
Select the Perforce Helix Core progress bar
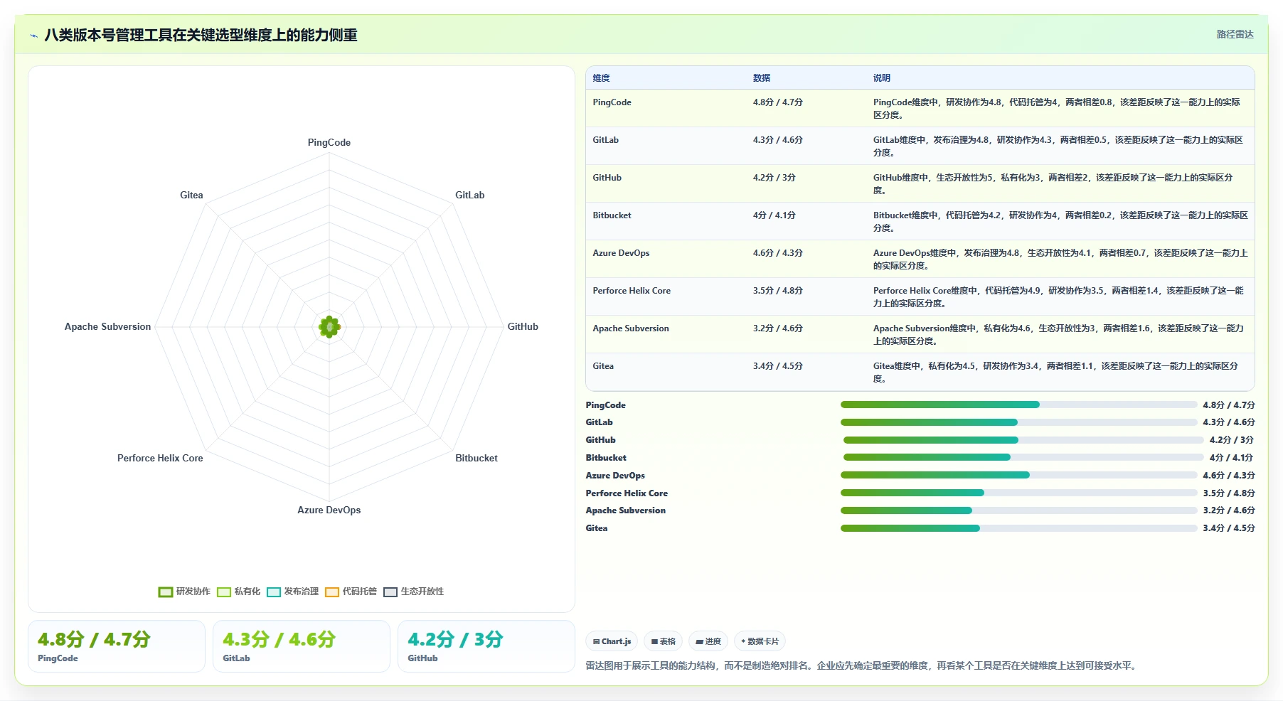point(1018,493)
